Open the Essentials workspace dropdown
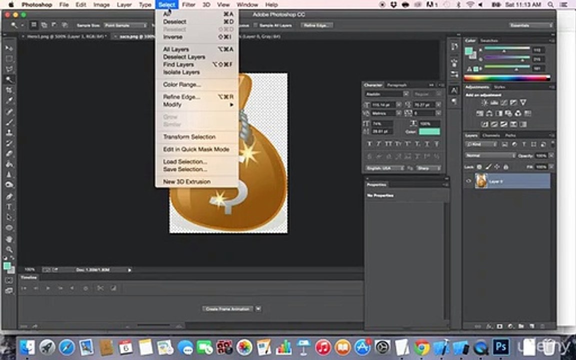 531,25
